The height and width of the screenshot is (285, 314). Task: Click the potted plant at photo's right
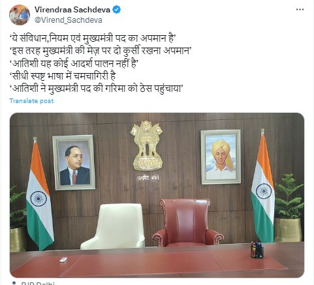(x=289, y=207)
